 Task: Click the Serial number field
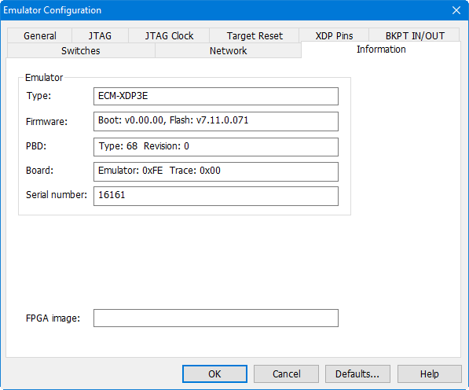click(216, 197)
